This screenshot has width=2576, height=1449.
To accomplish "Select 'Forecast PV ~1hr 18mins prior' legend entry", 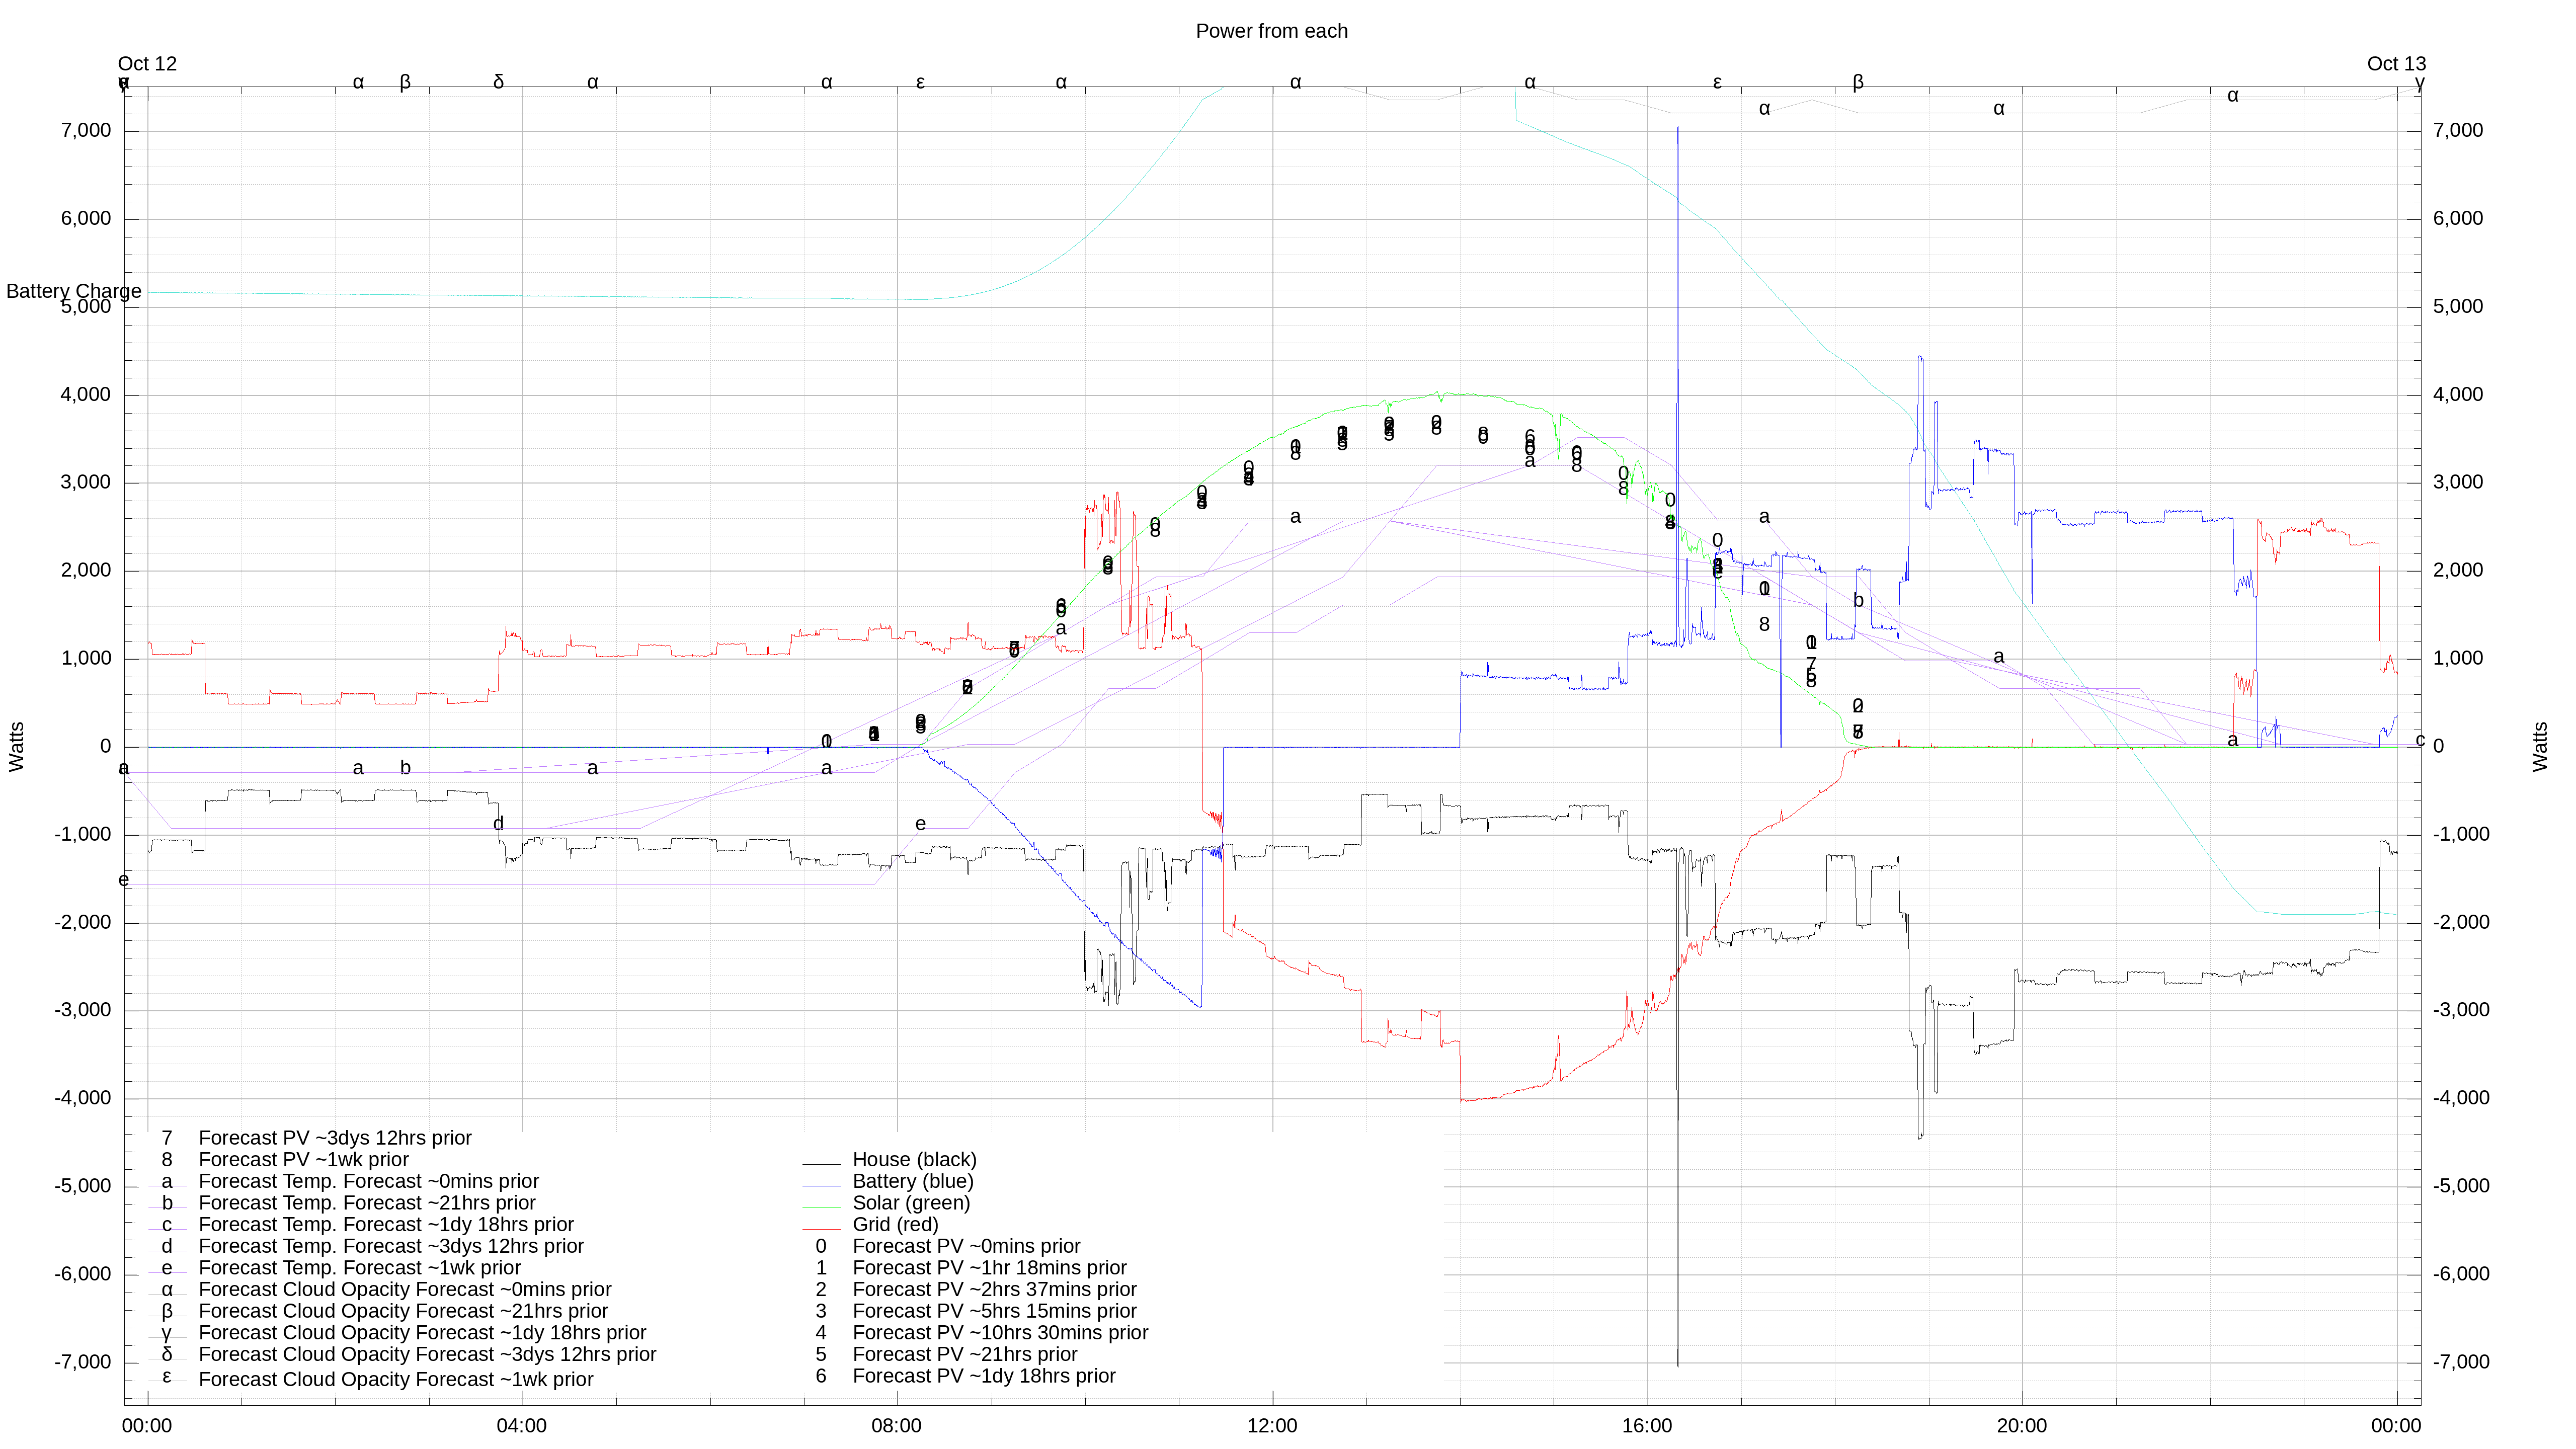I will (989, 1268).
